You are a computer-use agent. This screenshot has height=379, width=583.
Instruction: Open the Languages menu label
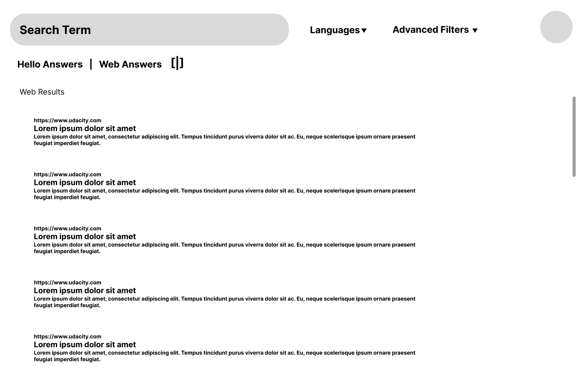click(335, 30)
